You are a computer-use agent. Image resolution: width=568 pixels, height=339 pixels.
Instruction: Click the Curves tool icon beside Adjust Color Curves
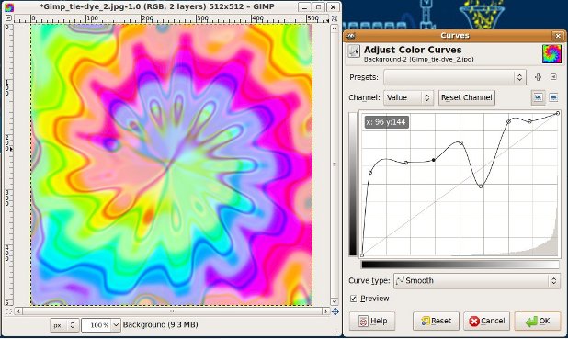pyautogui.click(x=354, y=51)
